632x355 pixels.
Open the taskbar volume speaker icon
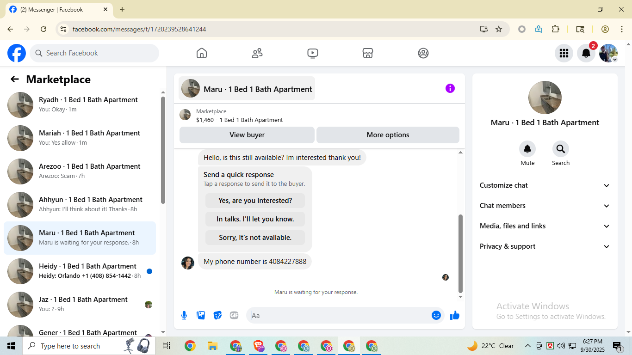(x=561, y=346)
